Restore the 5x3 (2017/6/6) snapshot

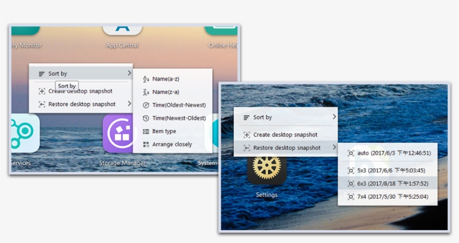click(387, 170)
